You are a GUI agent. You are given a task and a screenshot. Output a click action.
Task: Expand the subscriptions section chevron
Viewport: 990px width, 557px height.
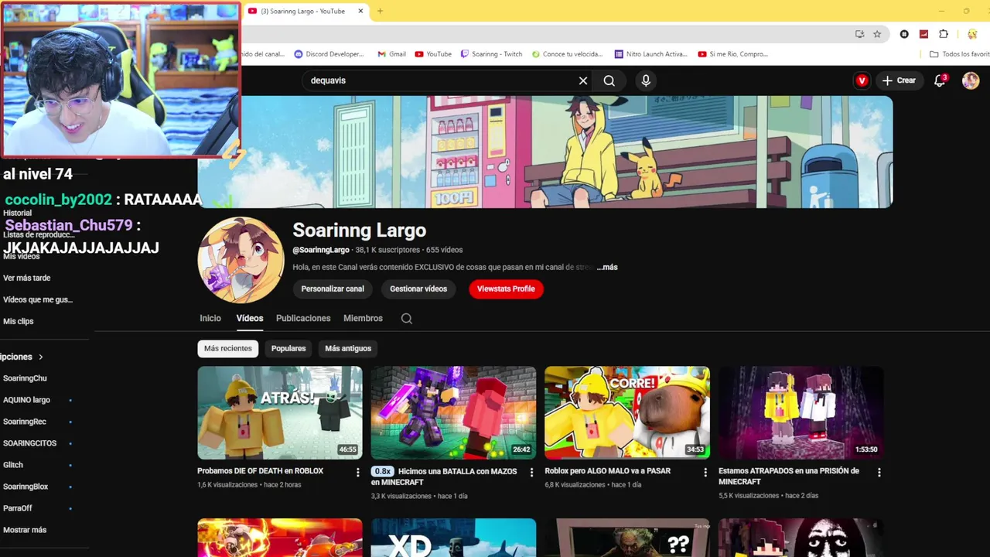pyautogui.click(x=41, y=357)
